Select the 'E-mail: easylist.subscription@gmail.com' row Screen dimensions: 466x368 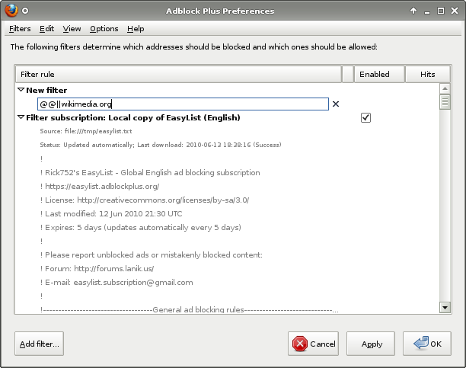228,283
